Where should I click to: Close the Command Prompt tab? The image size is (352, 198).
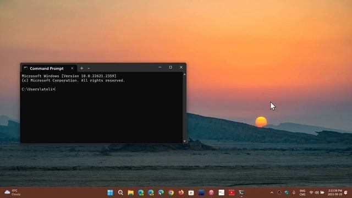(72, 68)
